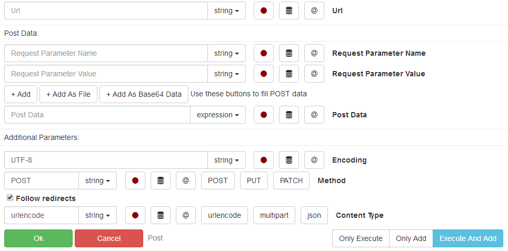
Task: Click the + Add As File button
Action: (x=68, y=94)
